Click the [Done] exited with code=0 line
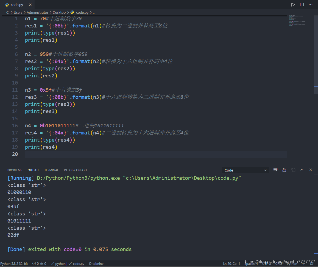 click(x=69, y=249)
